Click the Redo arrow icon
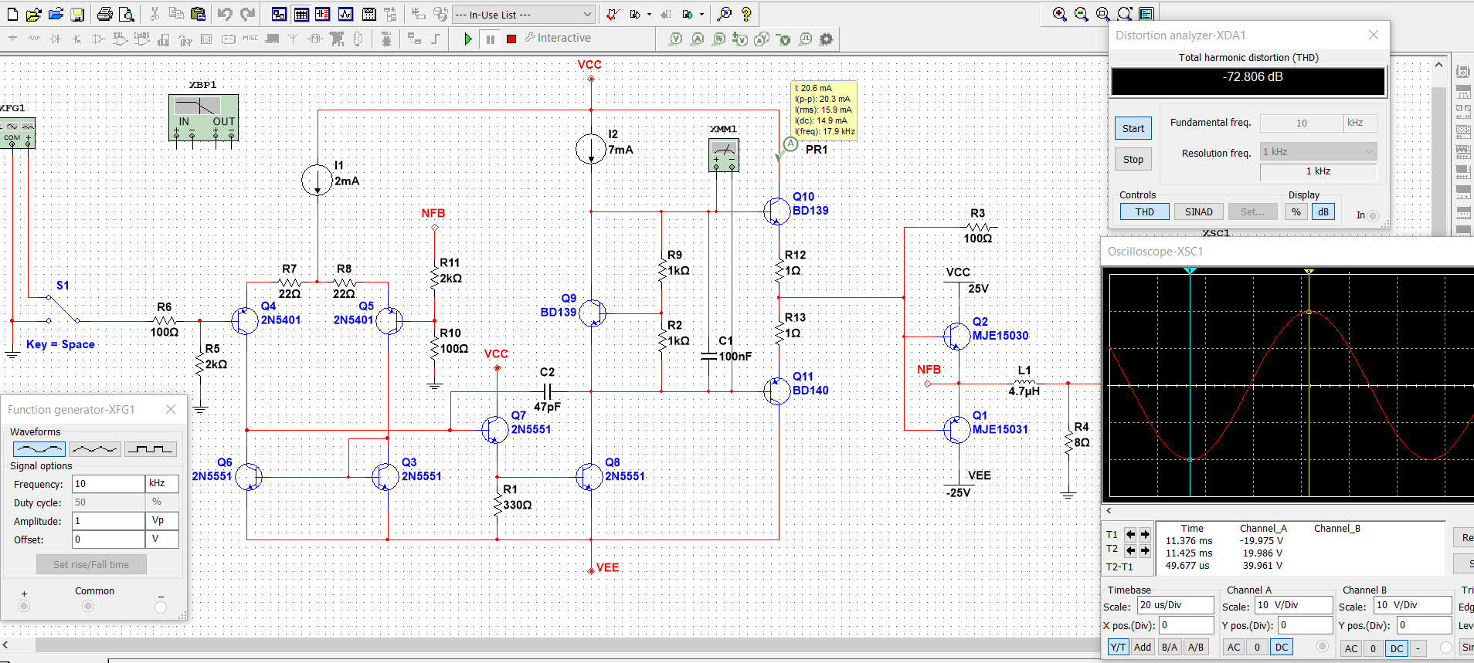Screen dimensions: 1474x663 [x=247, y=14]
